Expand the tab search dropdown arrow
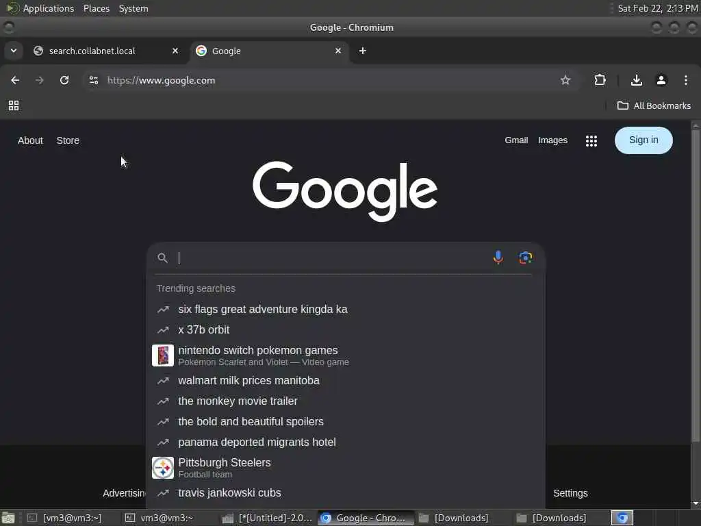Screen dimensions: 701x526 [14, 51]
